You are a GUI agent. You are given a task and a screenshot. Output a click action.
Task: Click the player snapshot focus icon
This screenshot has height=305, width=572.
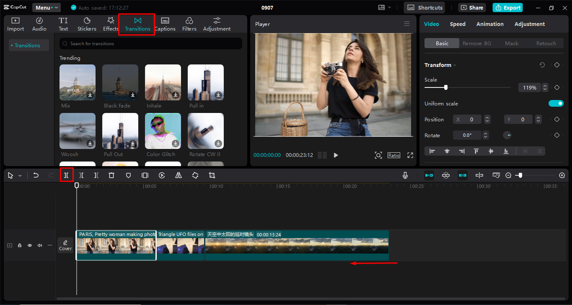tap(378, 155)
